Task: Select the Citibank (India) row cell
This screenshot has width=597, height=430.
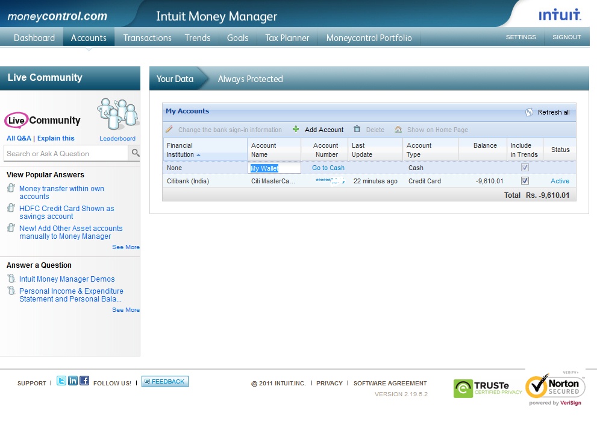Action: pyautogui.click(x=188, y=181)
